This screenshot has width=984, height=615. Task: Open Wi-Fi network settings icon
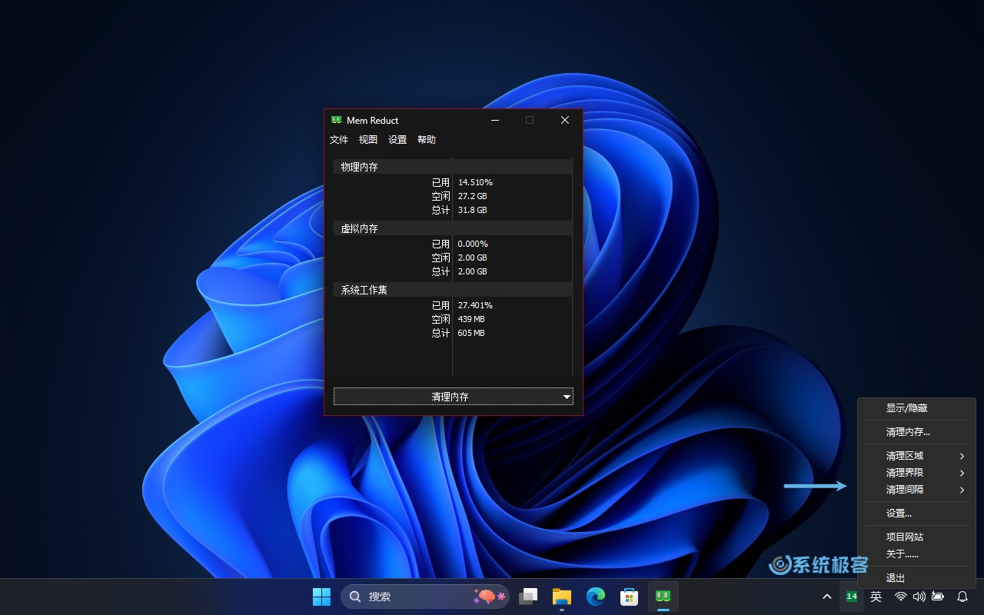(900, 597)
